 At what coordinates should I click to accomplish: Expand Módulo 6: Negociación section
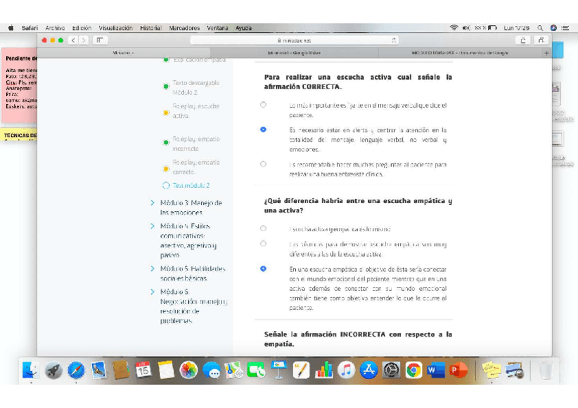194,306
